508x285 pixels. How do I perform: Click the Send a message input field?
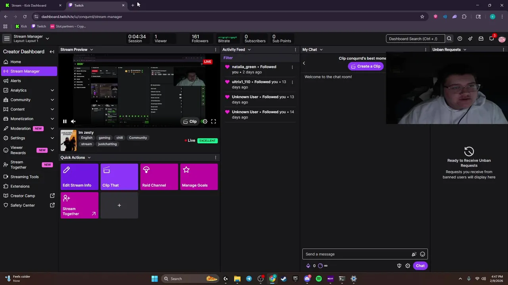(357, 254)
